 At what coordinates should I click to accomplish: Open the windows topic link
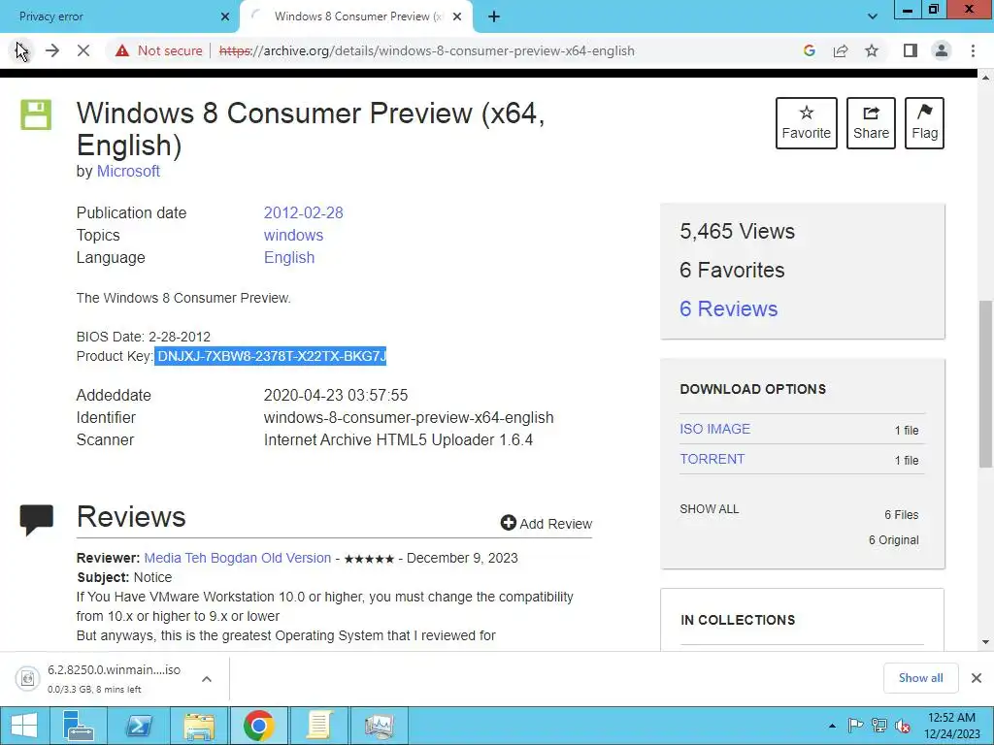pyautogui.click(x=293, y=235)
